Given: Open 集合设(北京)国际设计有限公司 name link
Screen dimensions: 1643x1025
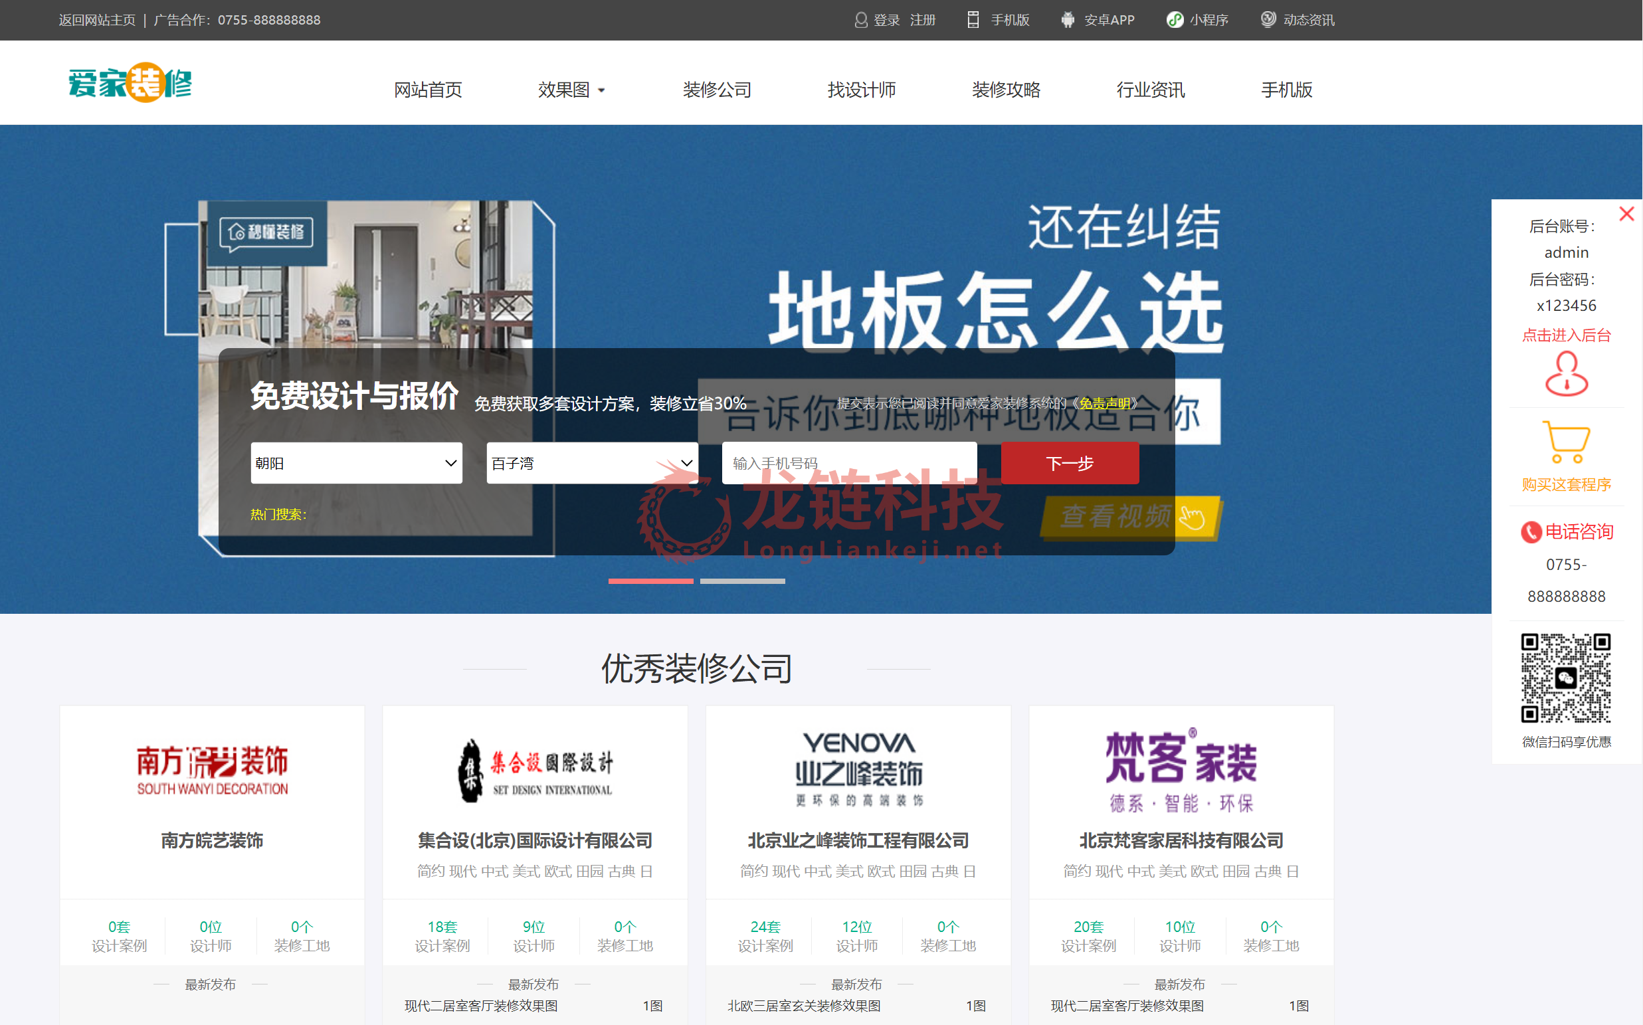Looking at the screenshot, I should (535, 840).
